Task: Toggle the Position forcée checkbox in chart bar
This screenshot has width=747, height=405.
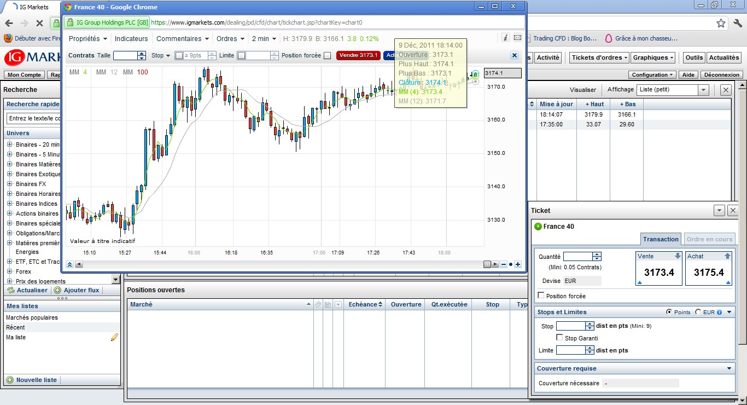Action: click(x=327, y=55)
